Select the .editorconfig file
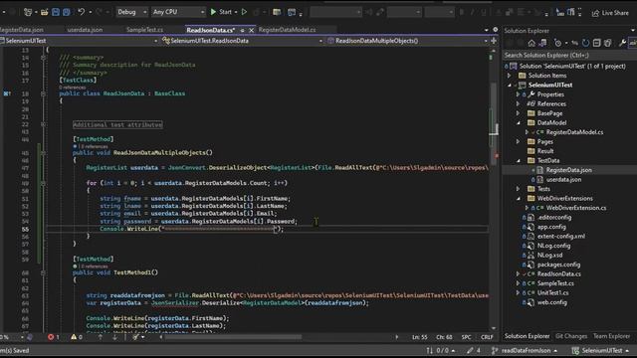 pos(553,217)
